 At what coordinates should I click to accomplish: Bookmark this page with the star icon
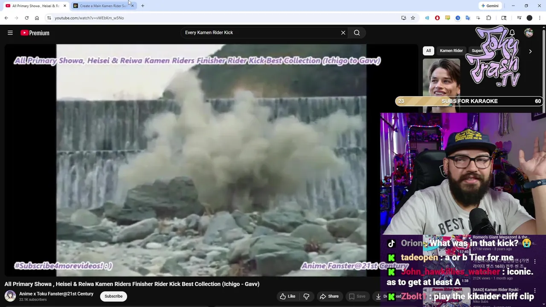[x=413, y=18]
